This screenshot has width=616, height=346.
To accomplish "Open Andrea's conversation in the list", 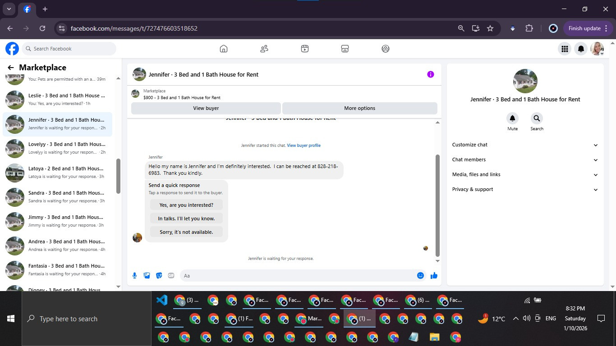I will pos(58,246).
